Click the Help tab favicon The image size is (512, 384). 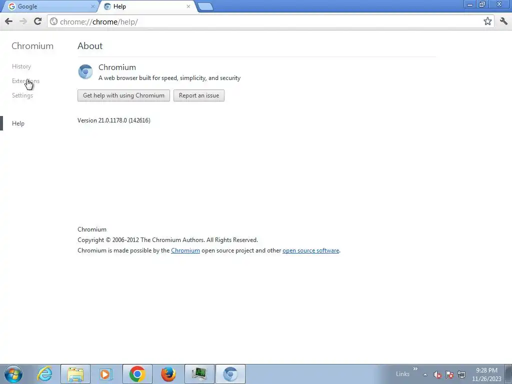click(107, 6)
